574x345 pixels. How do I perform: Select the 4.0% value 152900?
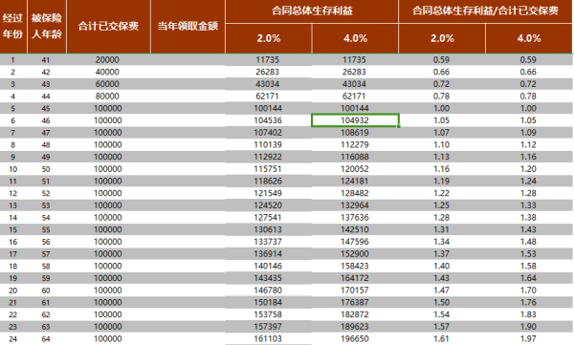[355, 253]
